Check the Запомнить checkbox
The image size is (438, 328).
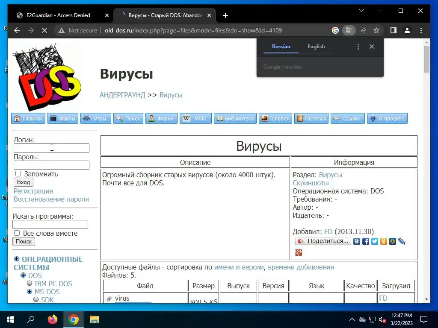(18, 174)
